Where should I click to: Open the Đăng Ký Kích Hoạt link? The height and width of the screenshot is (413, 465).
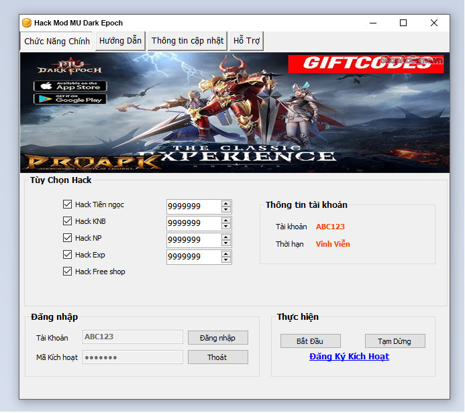tap(349, 357)
